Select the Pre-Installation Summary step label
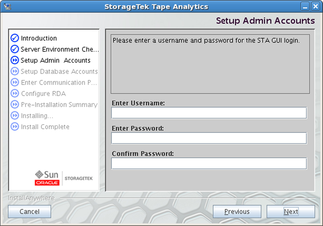Viewport: 323px width, 226px height. click(x=59, y=105)
